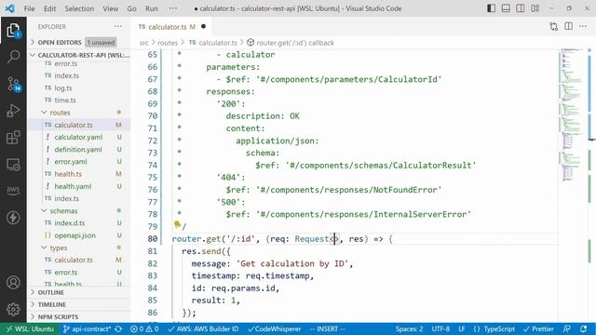The width and height of the screenshot is (596, 335).
Task: Split the editor right
Action: pos(569,26)
